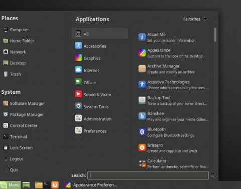Click 'Configure Bluetooth settings' description
The width and height of the screenshot is (241, 189).
tap(171, 135)
